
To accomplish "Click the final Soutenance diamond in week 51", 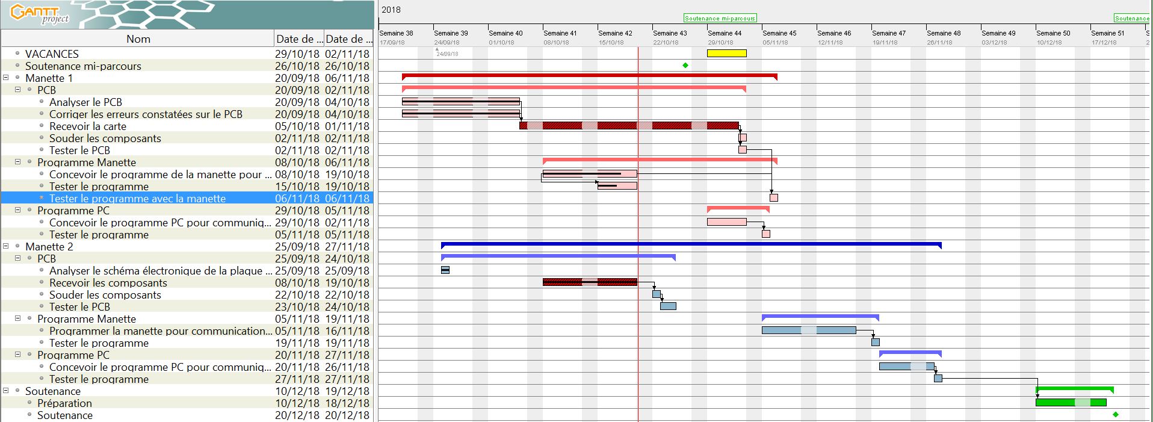I will 1115,415.
